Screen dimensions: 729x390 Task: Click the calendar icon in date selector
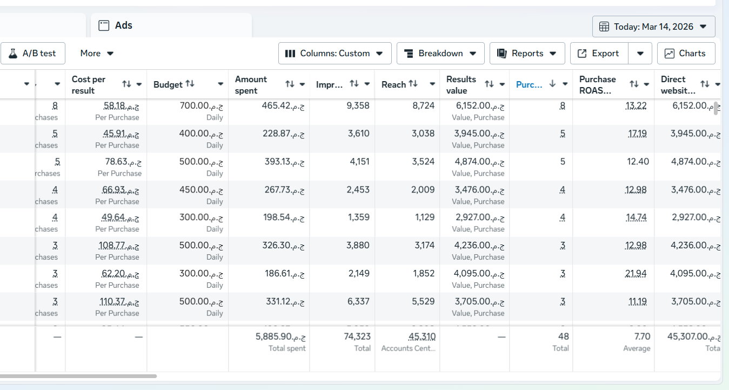[604, 27]
